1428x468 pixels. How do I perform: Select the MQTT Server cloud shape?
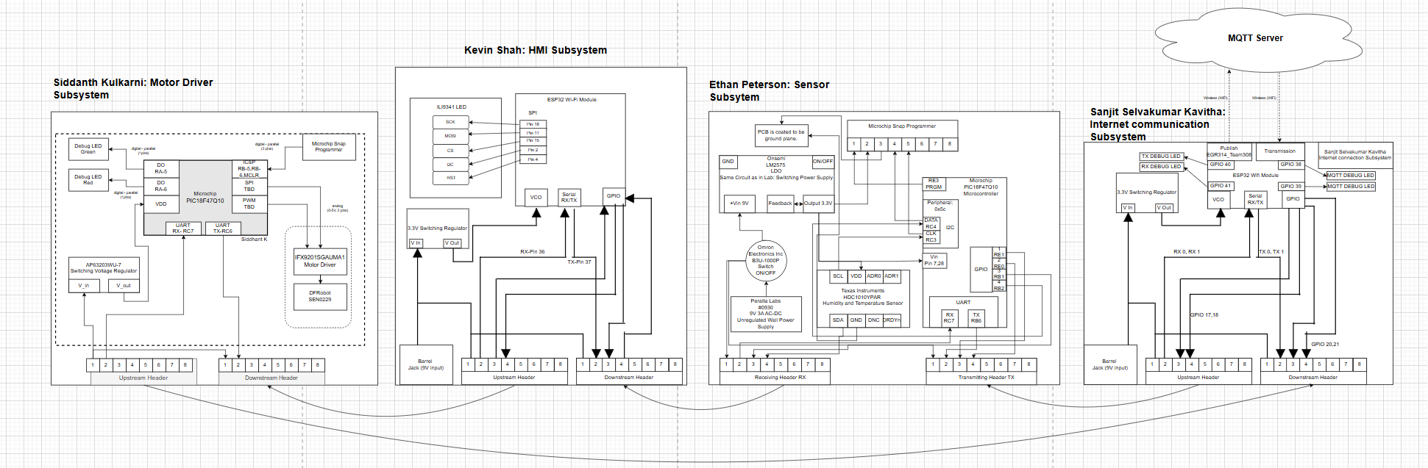[x=1254, y=38]
